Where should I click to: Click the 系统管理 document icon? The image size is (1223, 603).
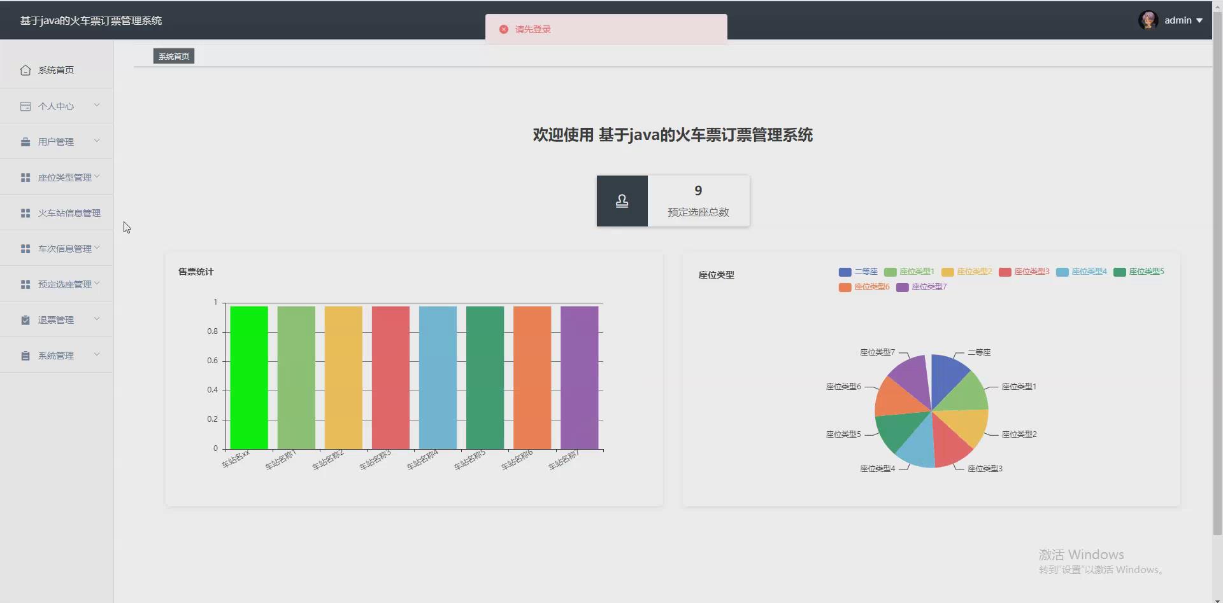coord(25,355)
